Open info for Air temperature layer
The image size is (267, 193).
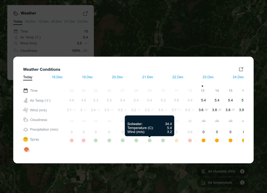point(242,183)
